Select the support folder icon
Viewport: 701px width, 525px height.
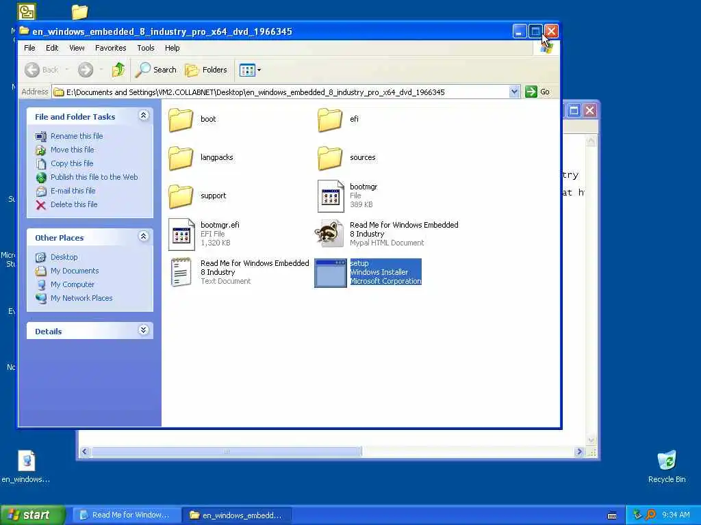[x=181, y=196]
